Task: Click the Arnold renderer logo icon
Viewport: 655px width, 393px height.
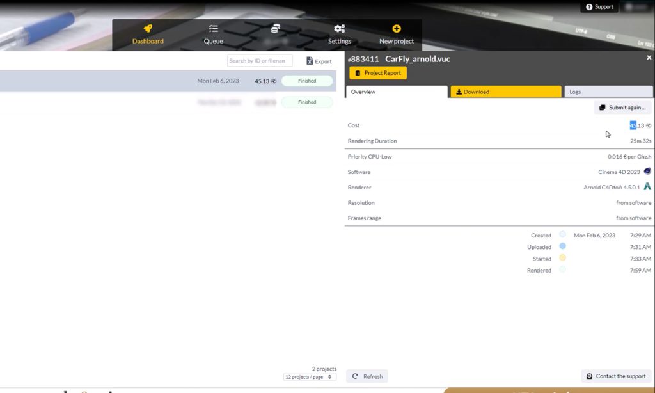Action: [647, 187]
